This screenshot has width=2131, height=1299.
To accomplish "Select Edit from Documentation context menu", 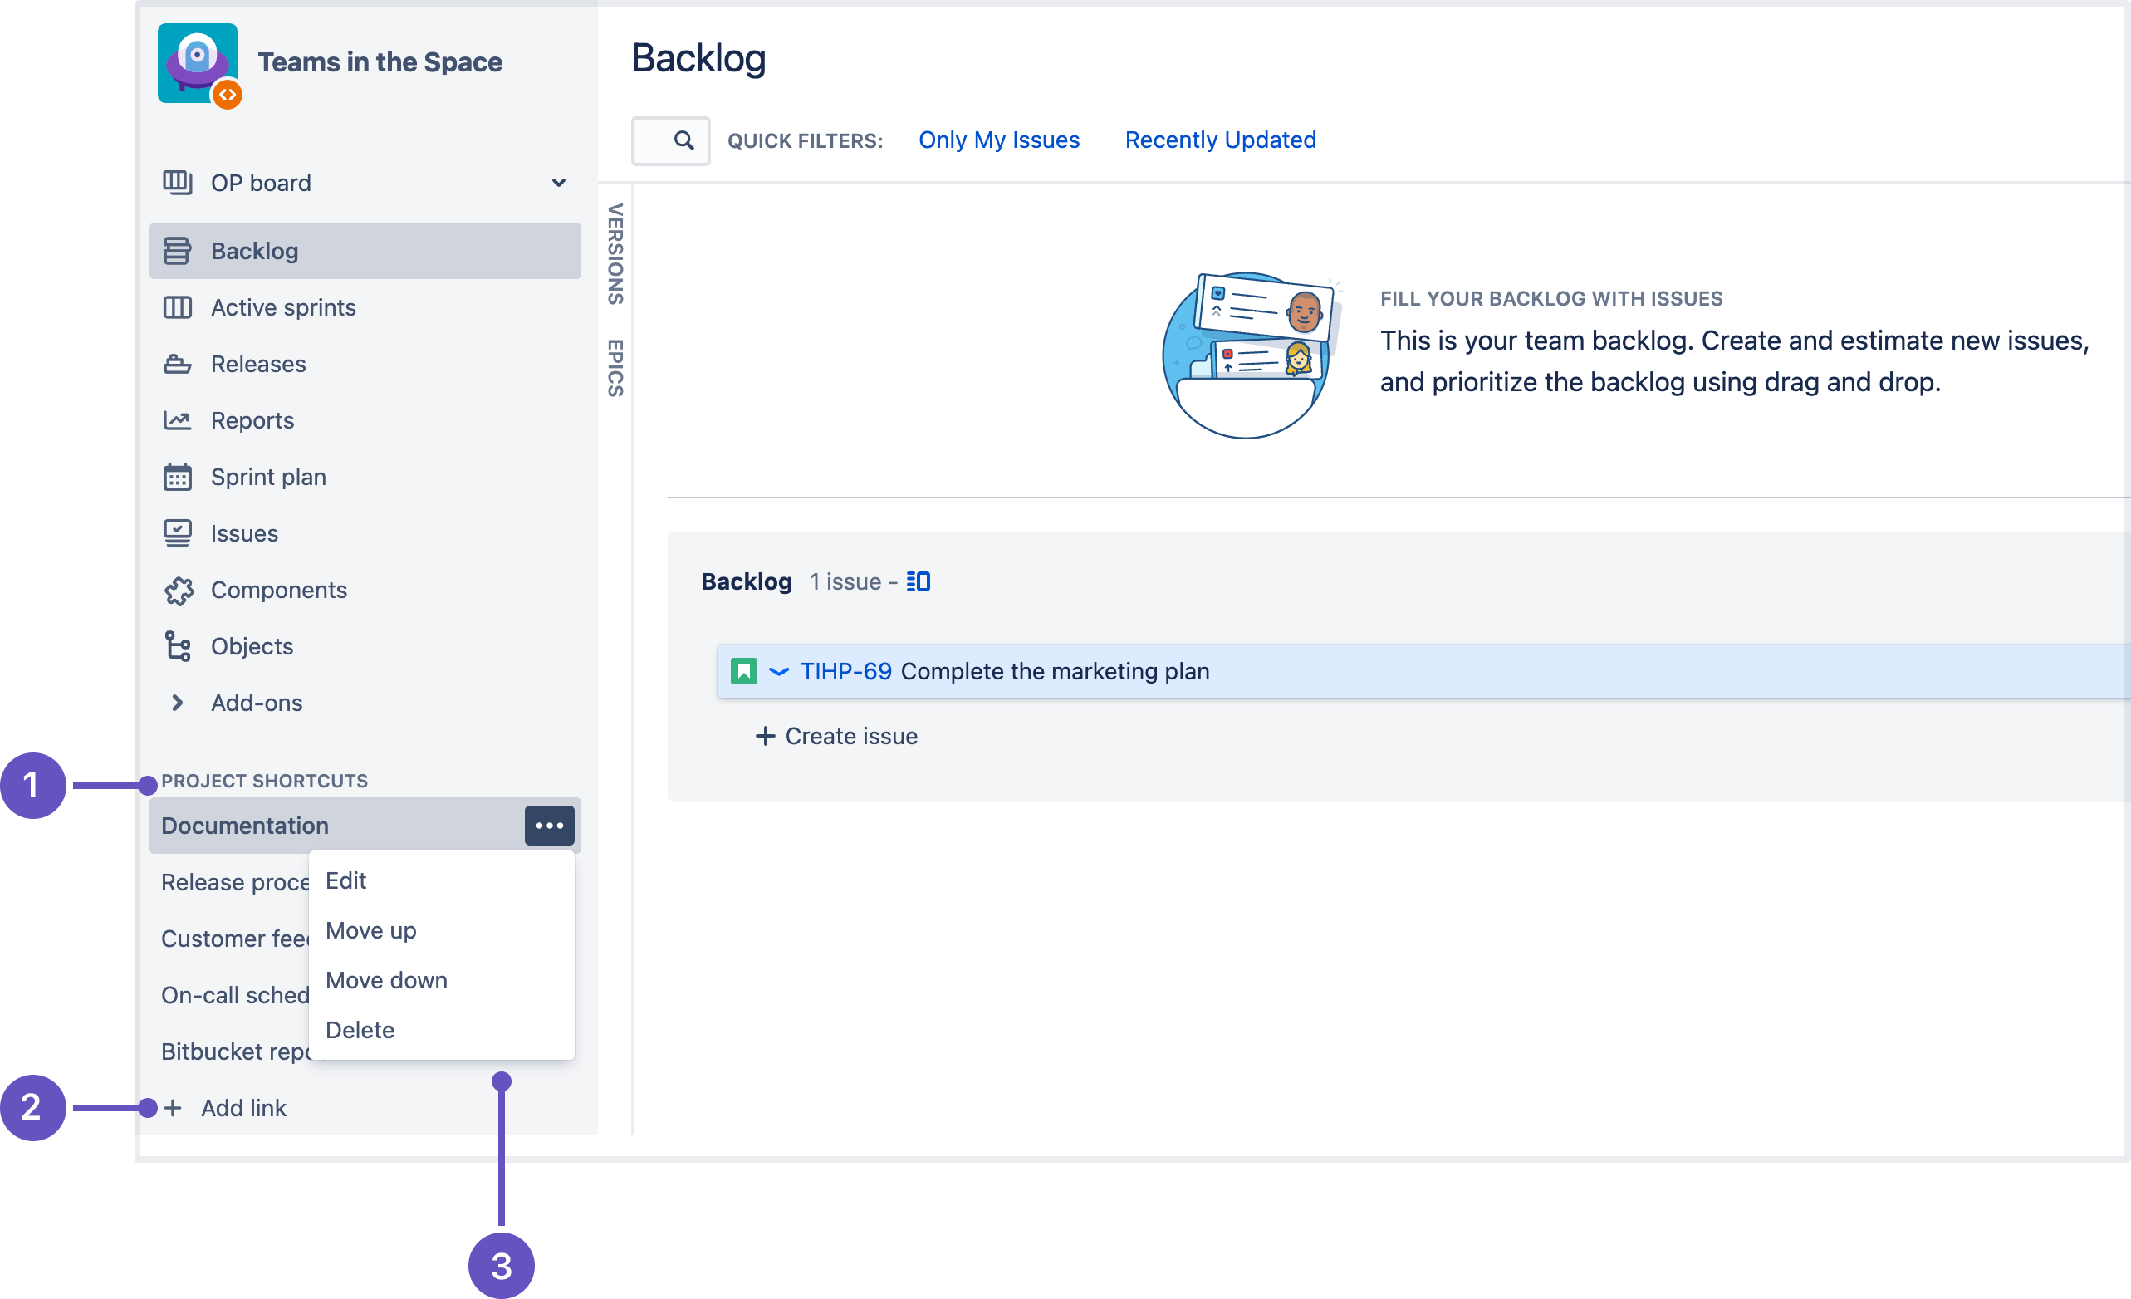I will click(347, 880).
